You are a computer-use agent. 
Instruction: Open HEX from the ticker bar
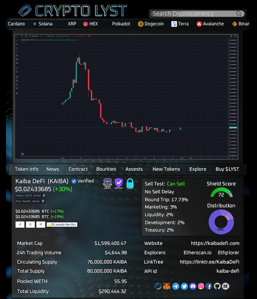click(x=91, y=24)
